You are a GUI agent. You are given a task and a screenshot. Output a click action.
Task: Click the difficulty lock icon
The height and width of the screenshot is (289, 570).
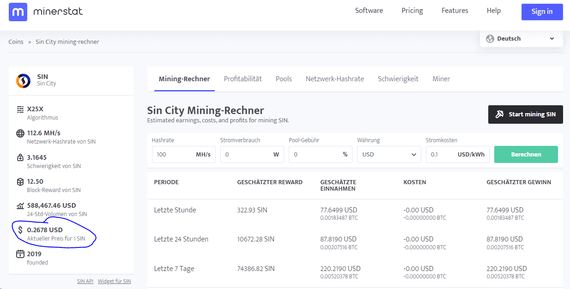click(x=20, y=157)
